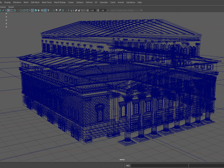Select the wireframe display mode icon

click(x=32, y=10)
